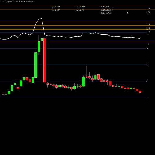This screenshot has width=155, height=155.
Task: Click the 26 axis label
Action: pyautogui.click(x=148, y=12)
